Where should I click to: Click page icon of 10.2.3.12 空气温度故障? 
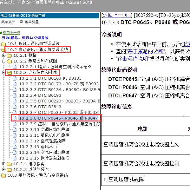(15, 141)
